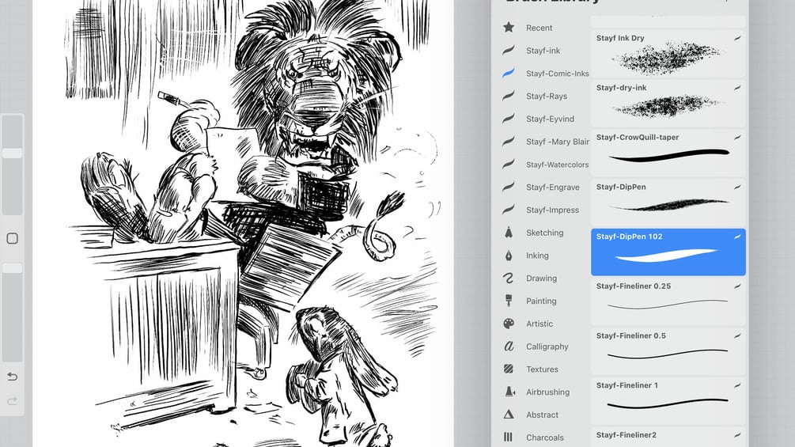Choose the Stayf-Fineliner 0.25 brush
Image resolution: width=795 pixels, height=447 pixels.
668,301
